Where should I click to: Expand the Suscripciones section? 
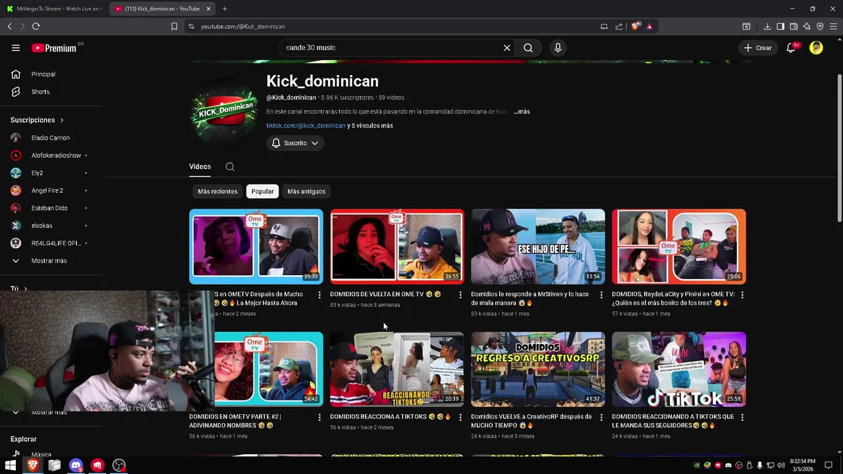(x=37, y=120)
